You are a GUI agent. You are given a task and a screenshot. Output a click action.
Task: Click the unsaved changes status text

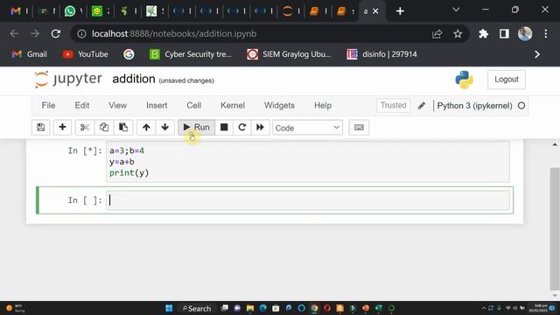(x=186, y=80)
